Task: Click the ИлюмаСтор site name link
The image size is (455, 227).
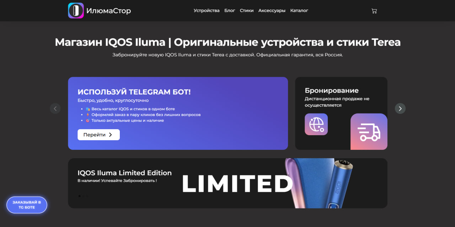Action: pos(108,11)
